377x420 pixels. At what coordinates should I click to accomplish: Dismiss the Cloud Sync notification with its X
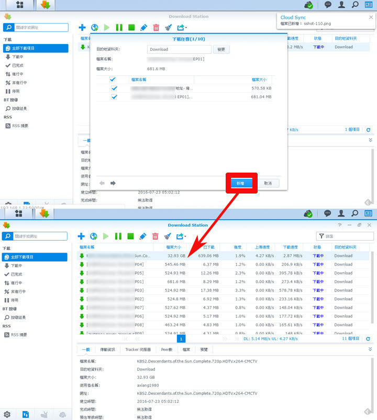371,17
